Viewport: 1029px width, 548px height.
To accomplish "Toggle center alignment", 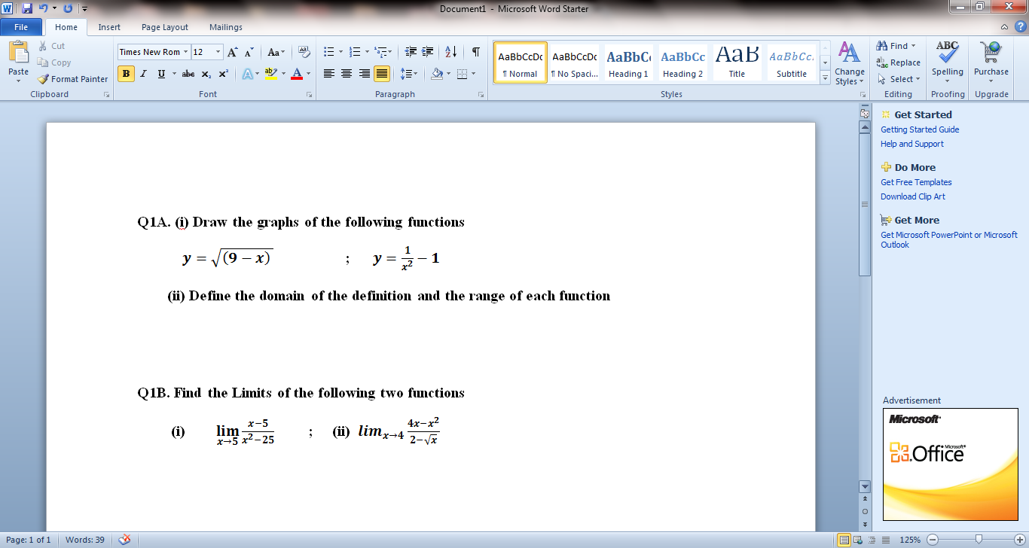I will click(x=345, y=73).
